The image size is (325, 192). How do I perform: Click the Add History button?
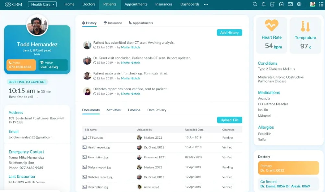point(229,33)
